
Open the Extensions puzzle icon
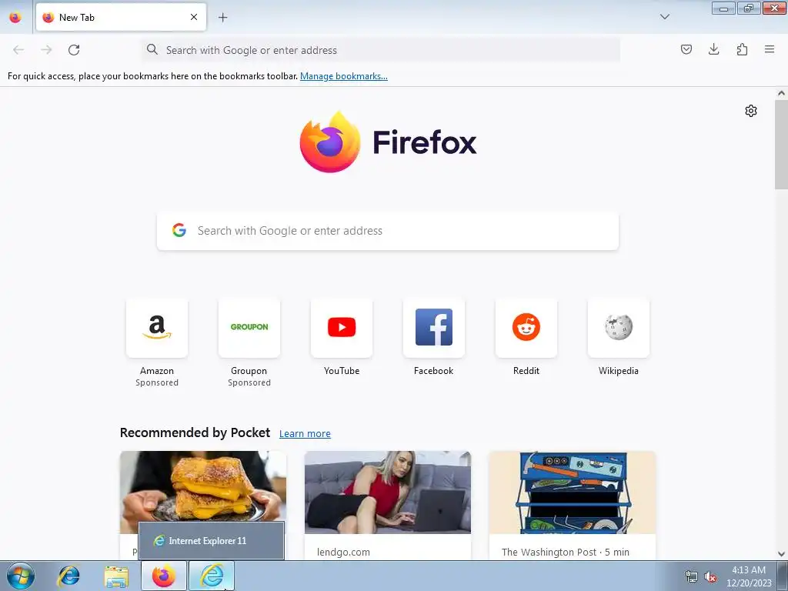[x=742, y=49]
